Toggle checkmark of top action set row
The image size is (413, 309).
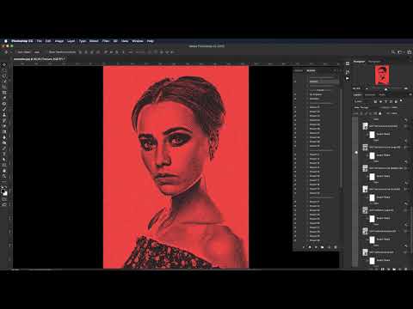point(295,82)
